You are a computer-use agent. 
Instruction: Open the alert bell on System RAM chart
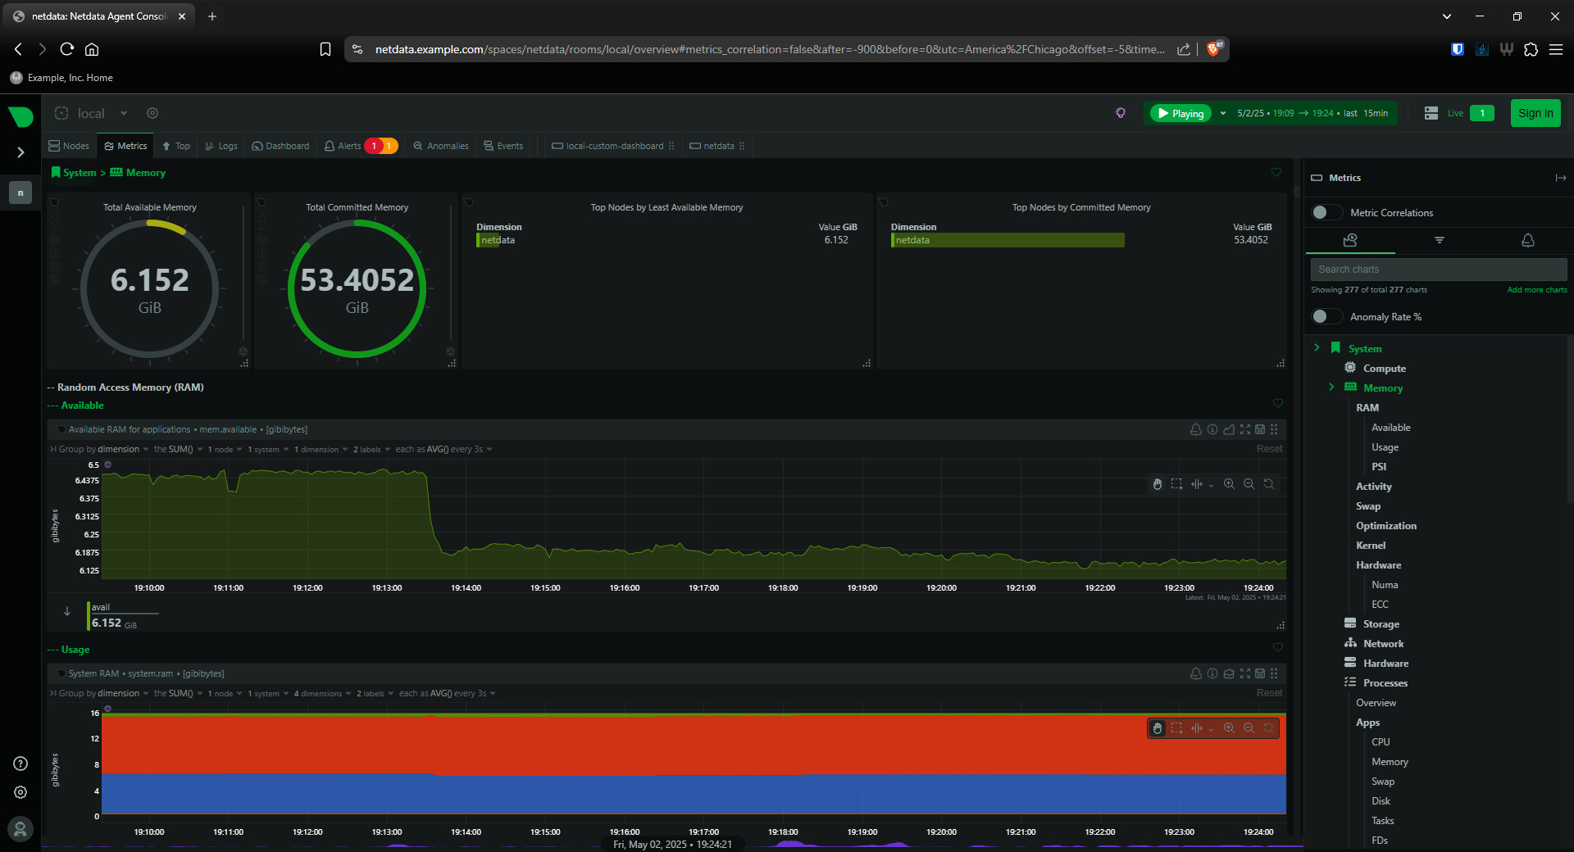tap(1196, 673)
